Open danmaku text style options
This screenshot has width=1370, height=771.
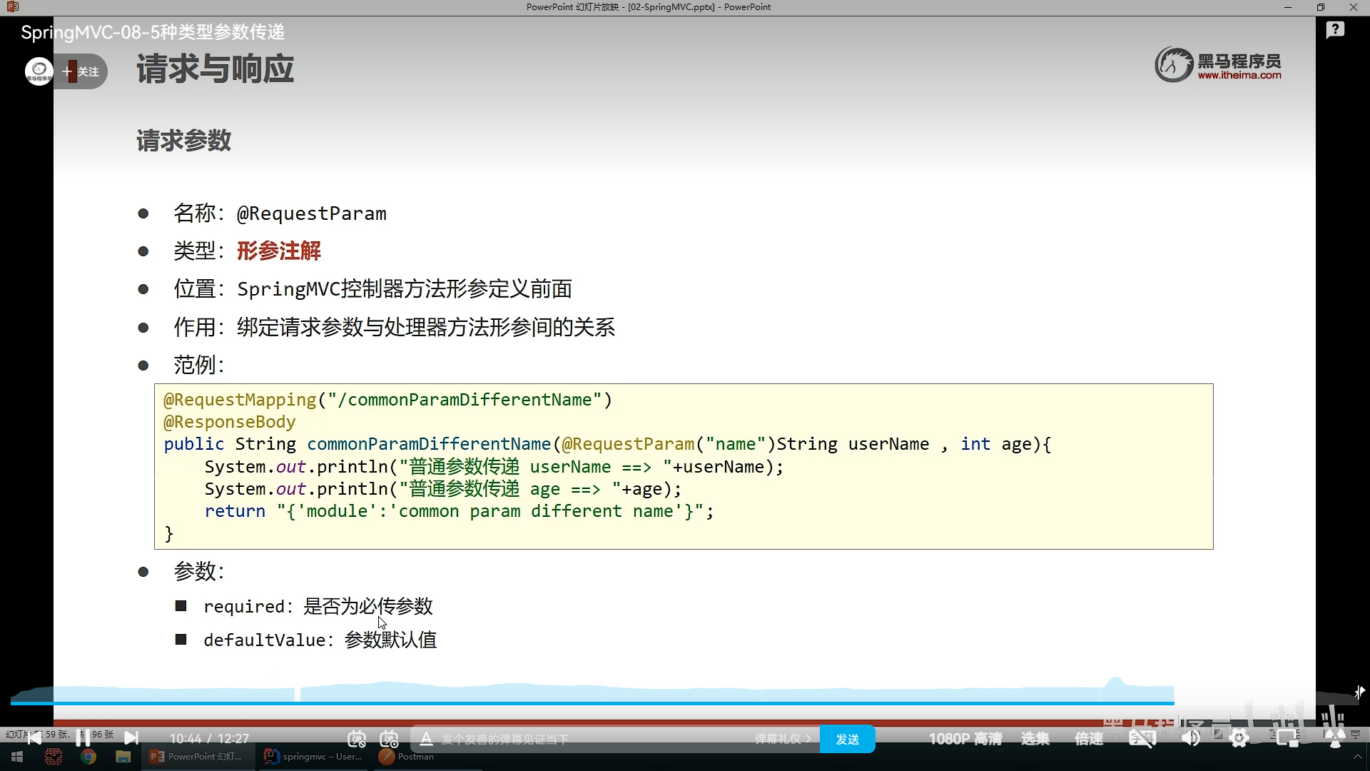[x=426, y=739]
